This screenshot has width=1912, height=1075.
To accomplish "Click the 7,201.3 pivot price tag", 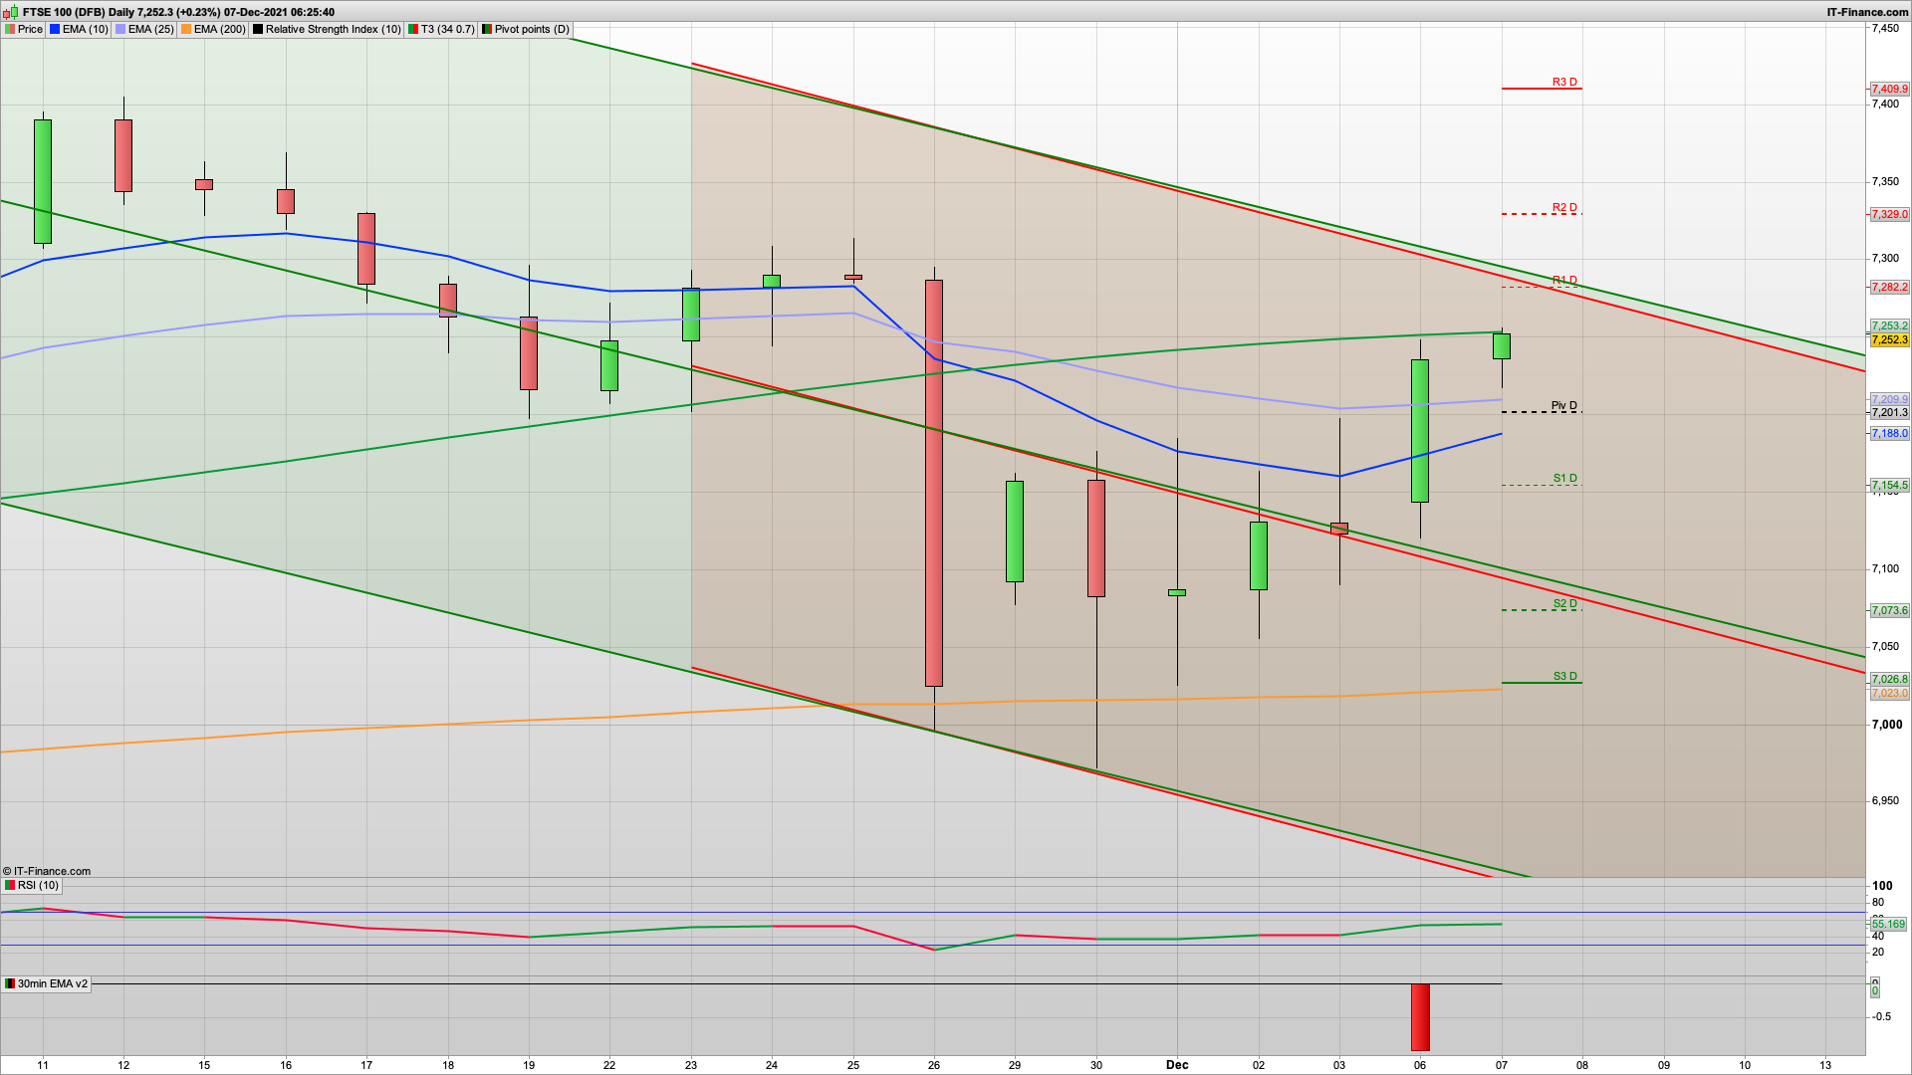I will coord(1889,412).
